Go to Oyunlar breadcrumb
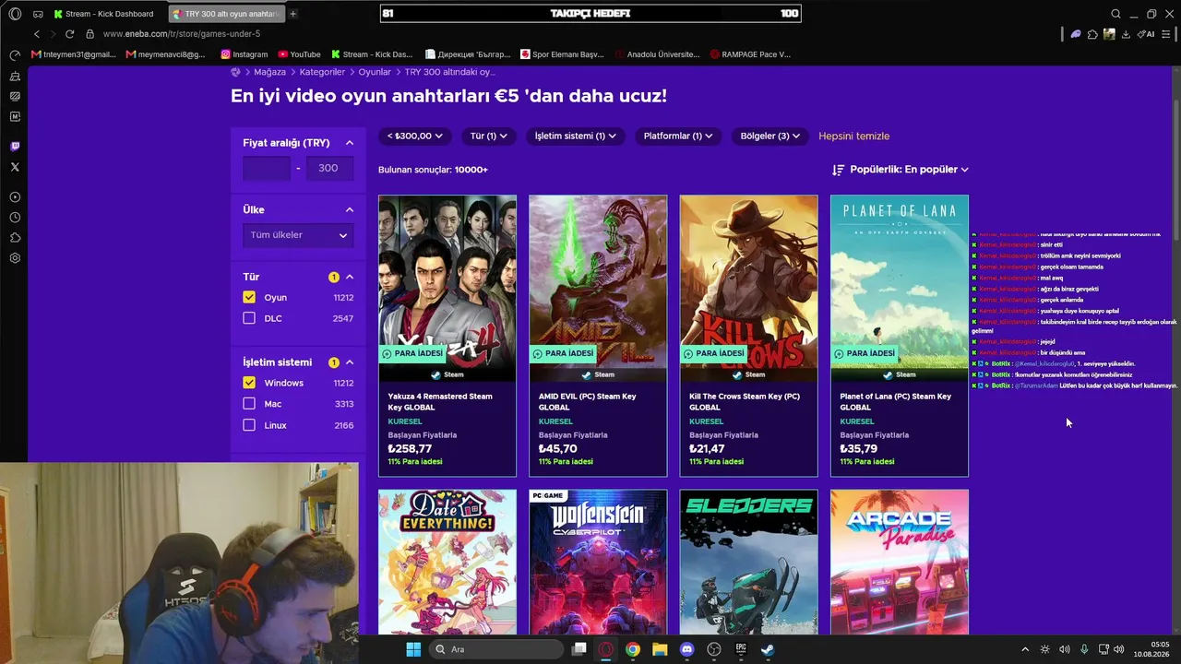The height and width of the screenshot is (664, 1181). (x=375, y=72)
